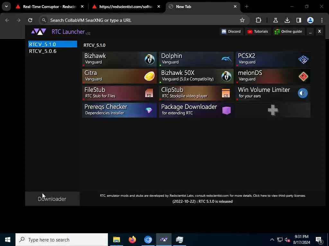Launch Bizhawk 50X compatibility tile
329x246 pixels.
196,76
